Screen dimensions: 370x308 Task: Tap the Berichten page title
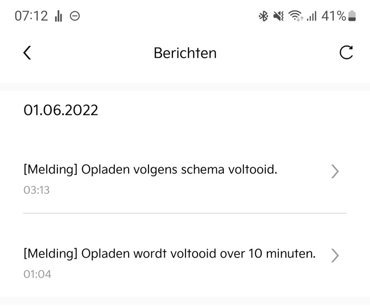pos(185,53)
